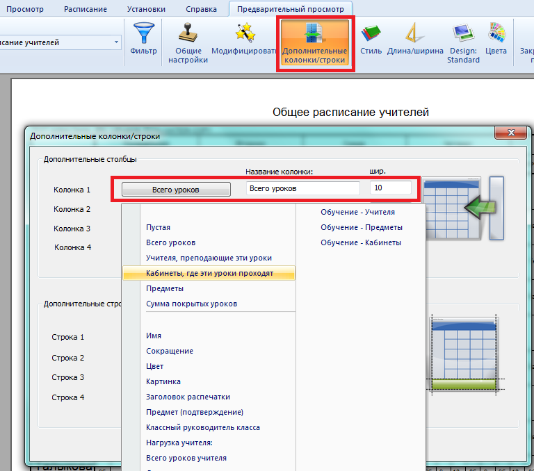This screenshot has height=471, width=534.
Task: Select 'Кабинеты, где эти уроки проходят' option
Action: (x=209, y=273)
